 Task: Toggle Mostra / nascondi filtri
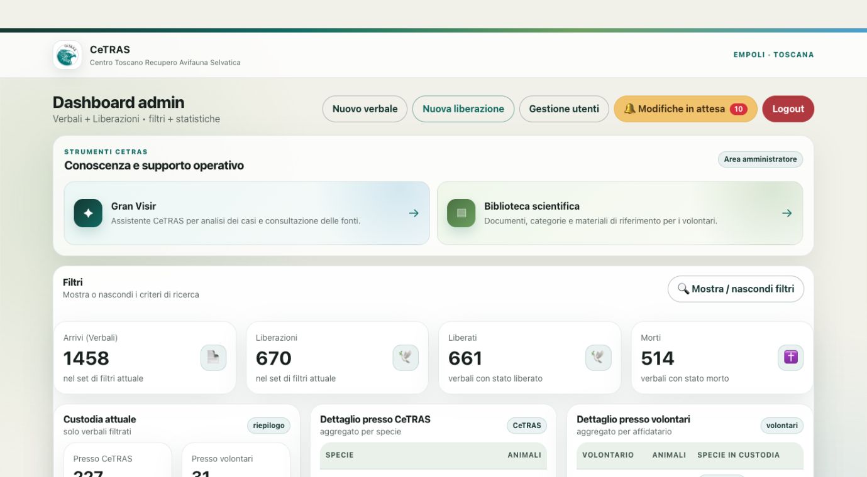point(736,289)
